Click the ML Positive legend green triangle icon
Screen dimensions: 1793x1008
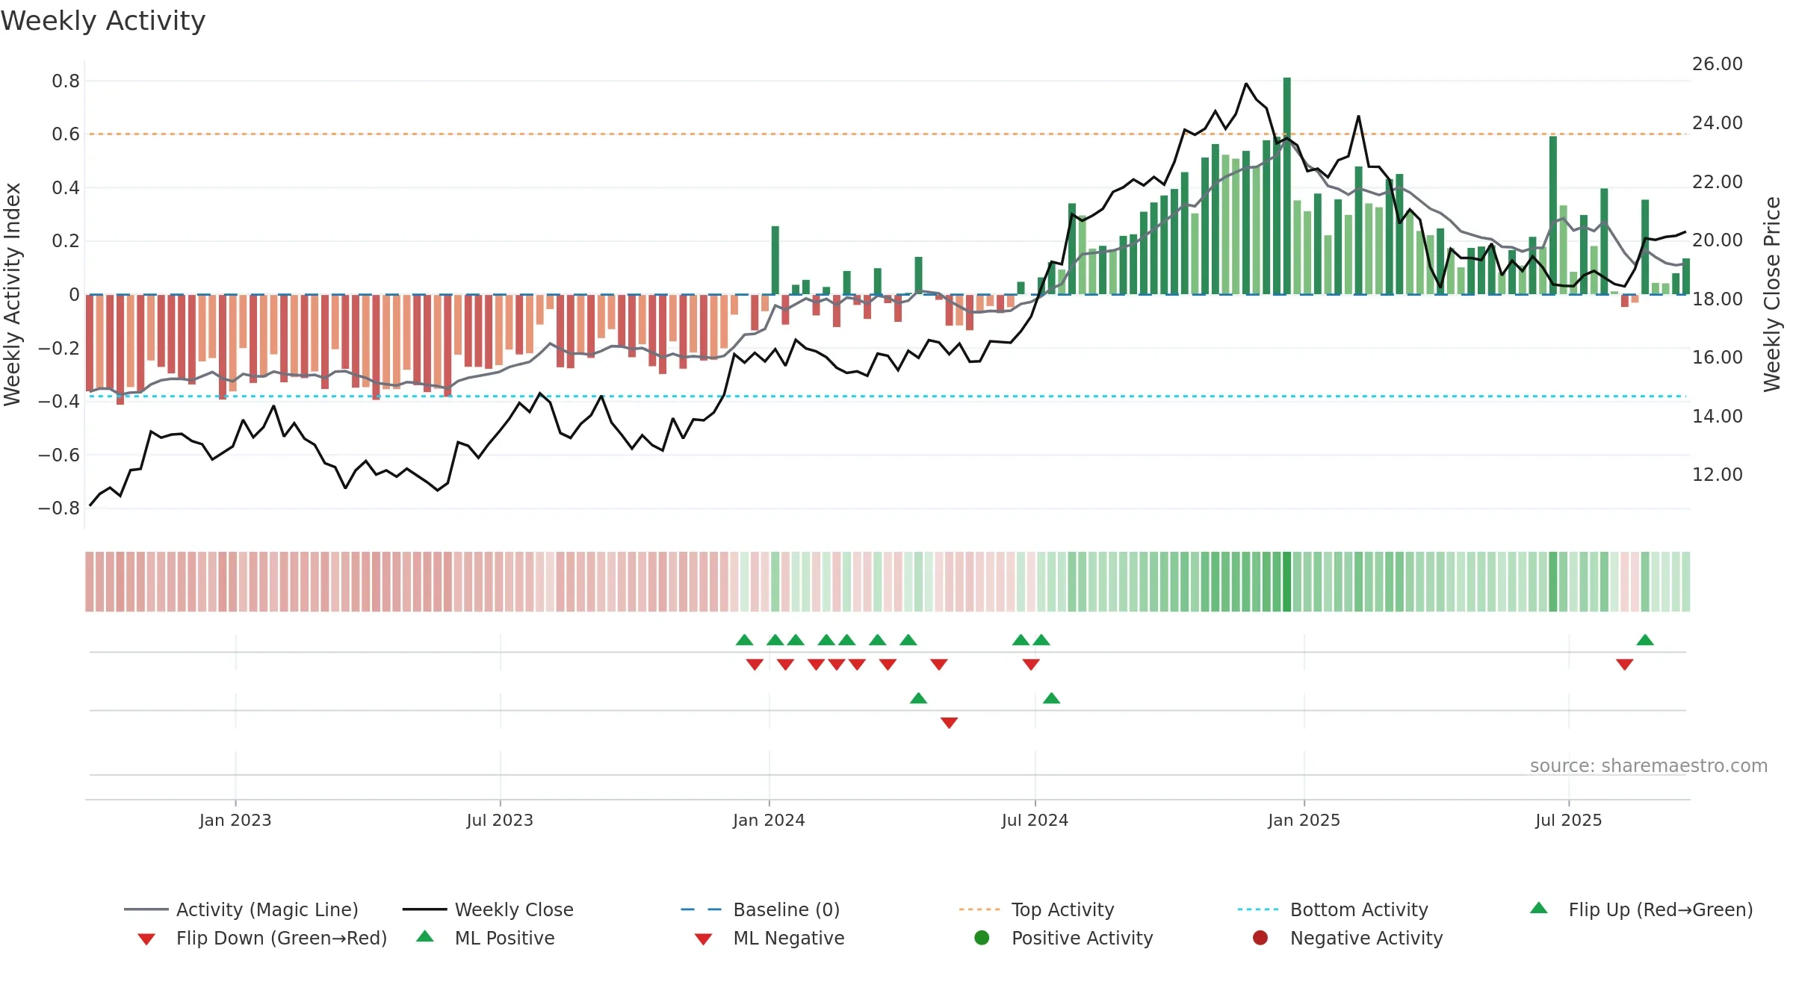(x=425, y=936)
